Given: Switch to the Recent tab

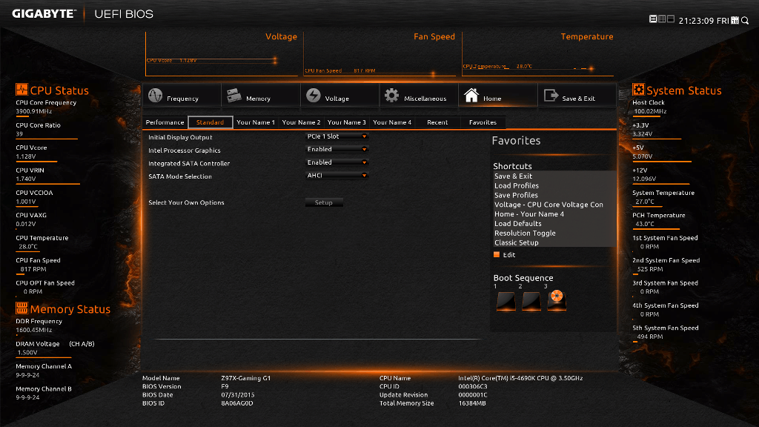Looking at the screenshot, I should point(437,122).
